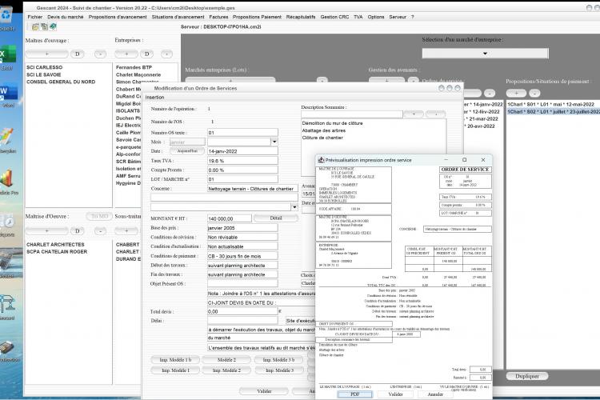This screenshot has width=600, height=400.
Task: Click Imp. Modèle 1 b button
Action: tap(175, 360)
